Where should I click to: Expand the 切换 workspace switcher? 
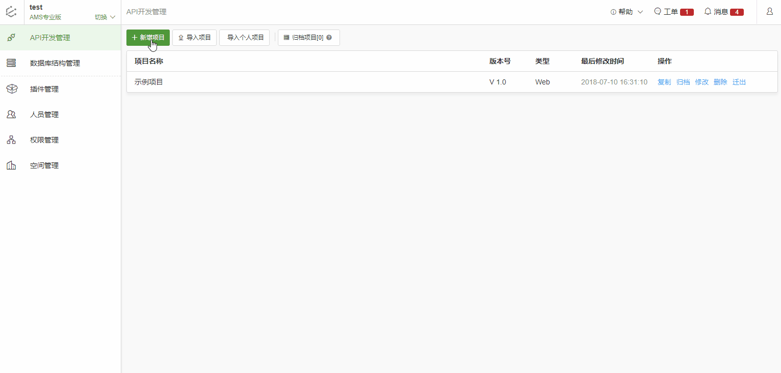pyautogui.click(x=105, y=17)
